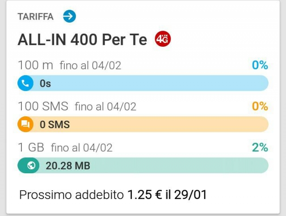
Task: Tap the green 2% data percentage
Action: point(260,147)
